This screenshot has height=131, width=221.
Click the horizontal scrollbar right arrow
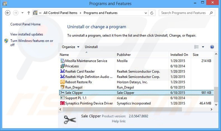point(211,109)
